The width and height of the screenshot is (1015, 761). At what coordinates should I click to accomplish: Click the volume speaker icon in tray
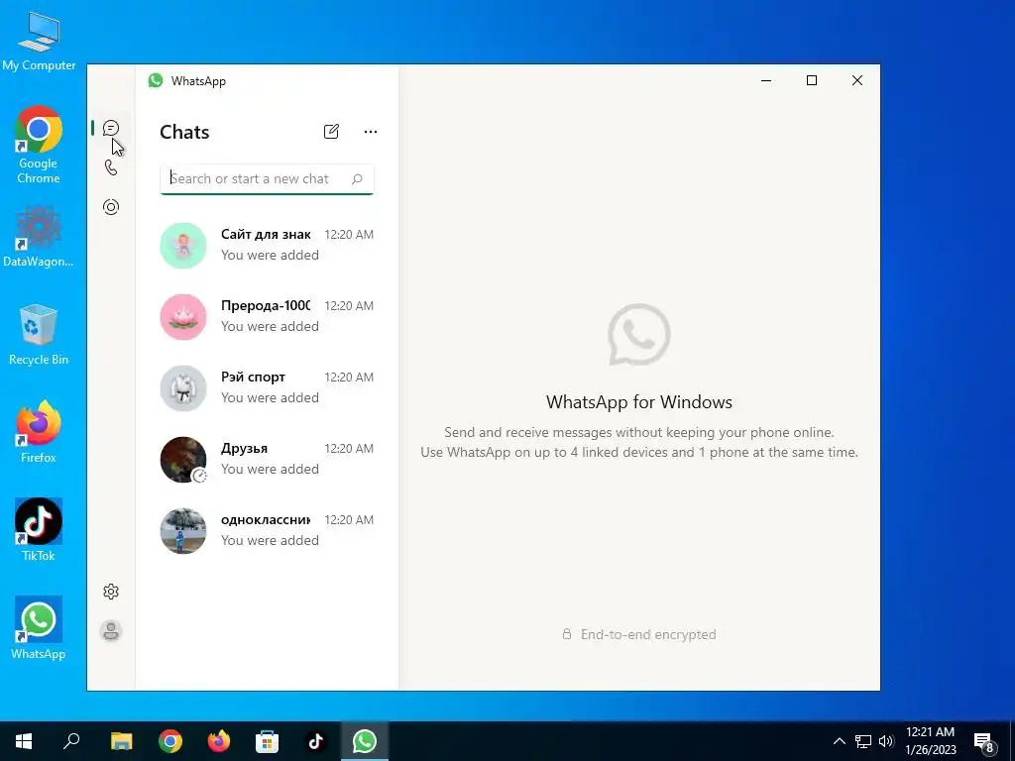(886, 741)
